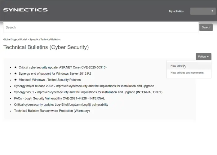Select New articles from Follow menu
The height and width of the screenshot is (155, 217).
pyautogui.click(x=178, y=66)
